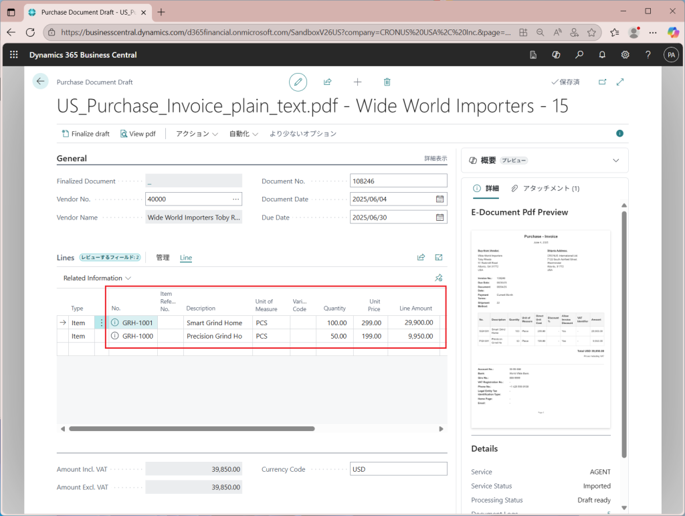Click the horizontal scrollbar of the lines grid

(x=192, y=428)
